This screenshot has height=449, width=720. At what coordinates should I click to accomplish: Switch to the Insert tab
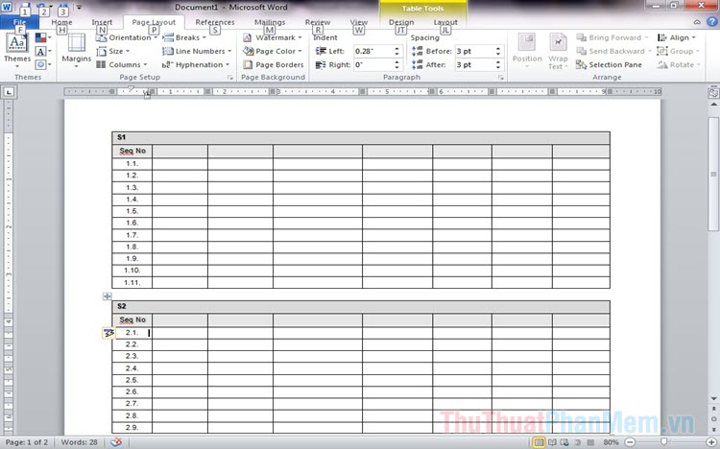coord(102,22)
